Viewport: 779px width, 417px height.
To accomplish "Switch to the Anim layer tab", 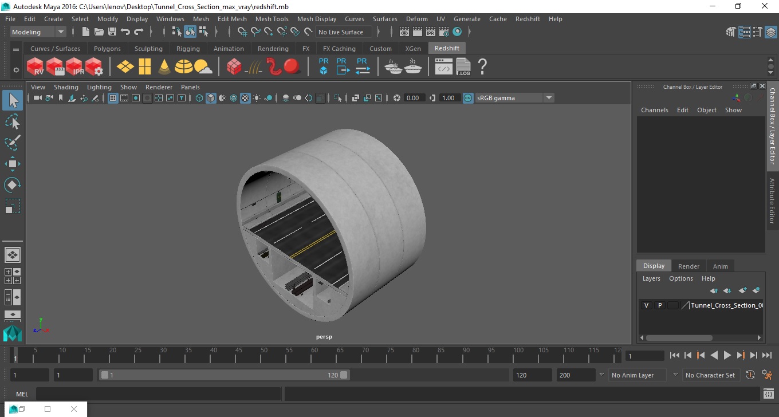I will pyautogui.click(x=720, y=266).
